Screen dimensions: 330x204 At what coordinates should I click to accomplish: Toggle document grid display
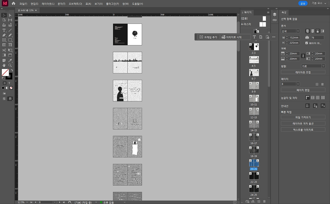(x=318, y=98)
